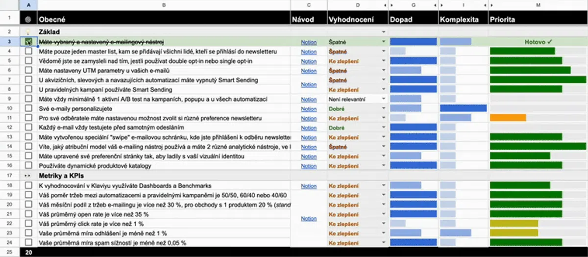Open Vyhodnocení dropdown in row 3
The height and width of the screenshot is (257, 588).
coord(384,42)
